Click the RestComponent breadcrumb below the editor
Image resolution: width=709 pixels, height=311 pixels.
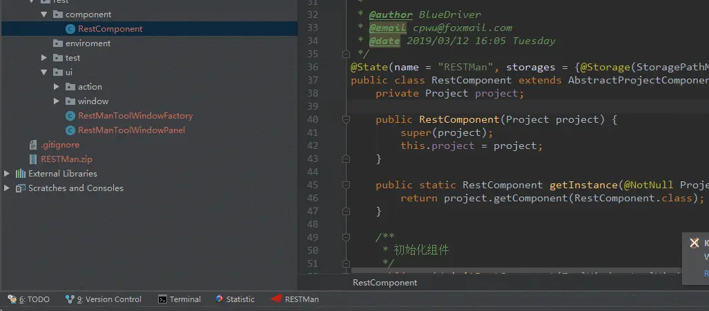pyautogui.click(x=385, y=283)
